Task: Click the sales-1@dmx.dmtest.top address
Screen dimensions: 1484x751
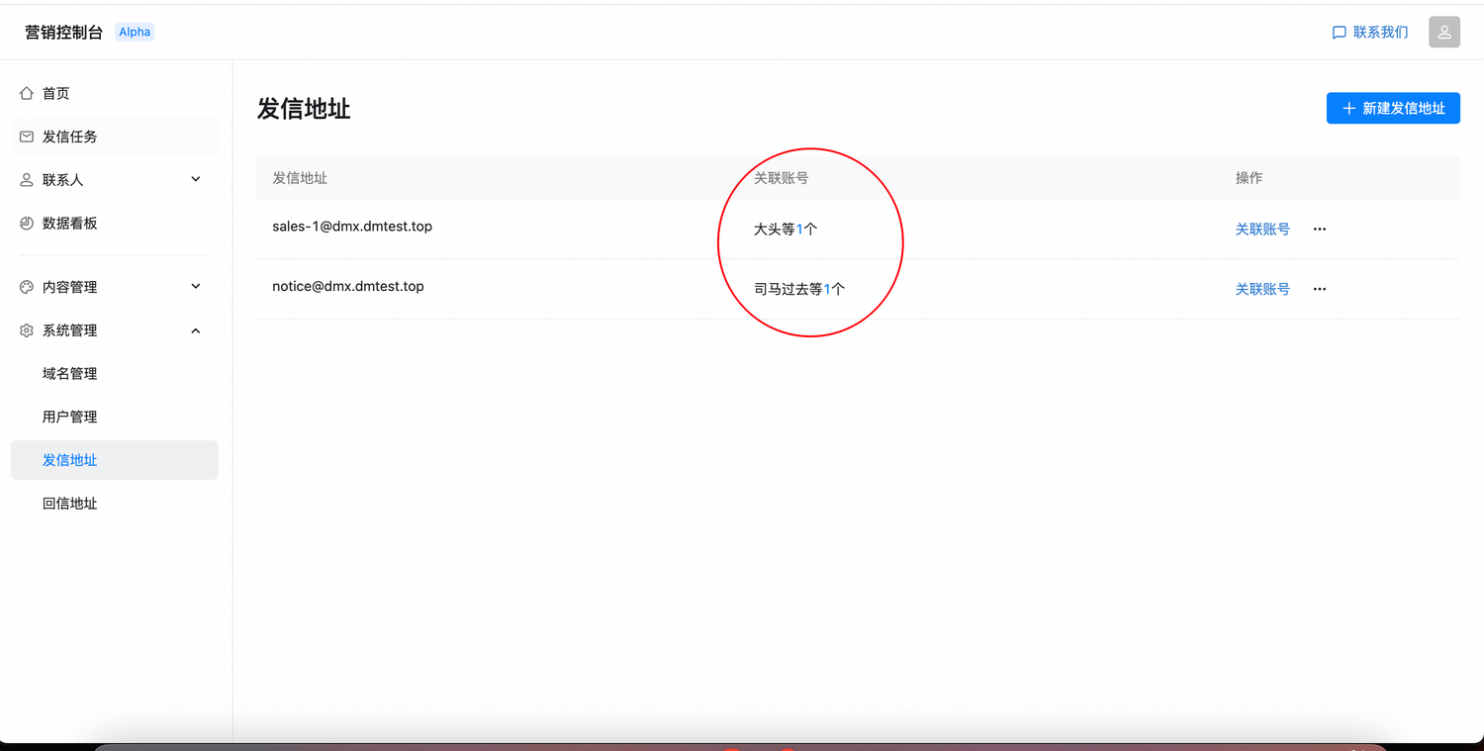Action: pyautogui.click(x=352, y=227)
